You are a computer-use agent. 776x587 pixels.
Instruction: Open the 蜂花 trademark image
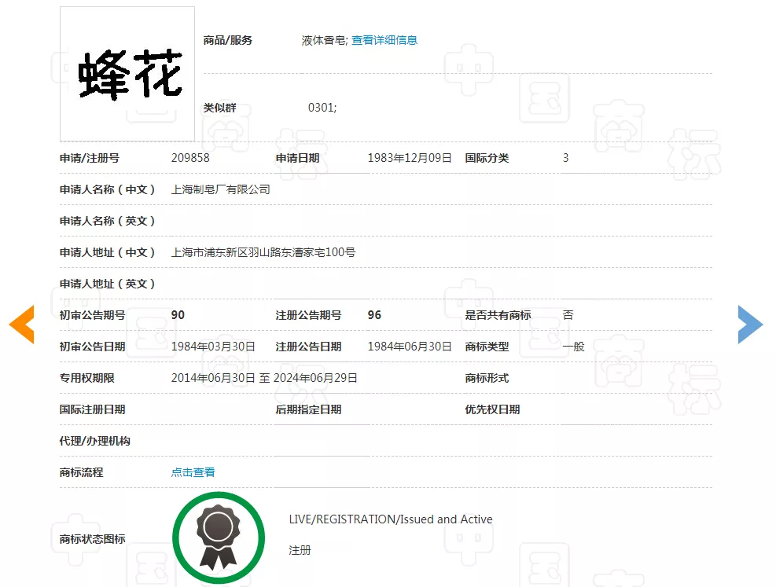[x=127, y=74]
